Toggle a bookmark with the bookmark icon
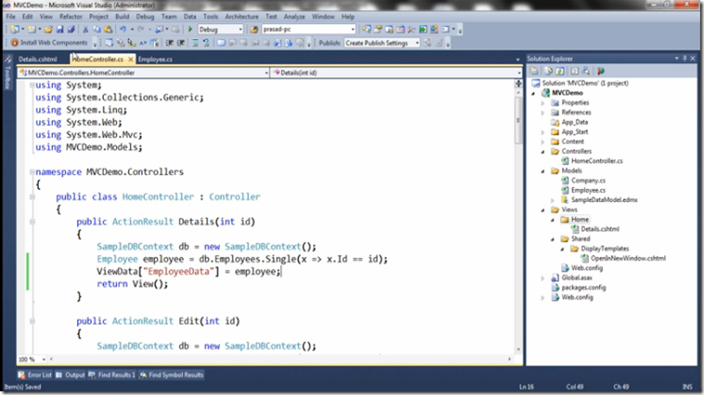Image resolution: width=704 pixels, height=395 pixels. [221, 43]
